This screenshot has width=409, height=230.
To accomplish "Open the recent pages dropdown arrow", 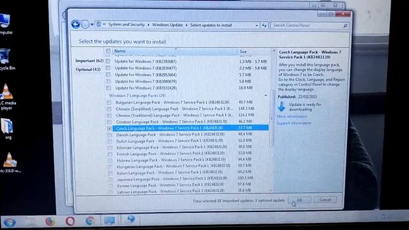I will tap(92, 25).
